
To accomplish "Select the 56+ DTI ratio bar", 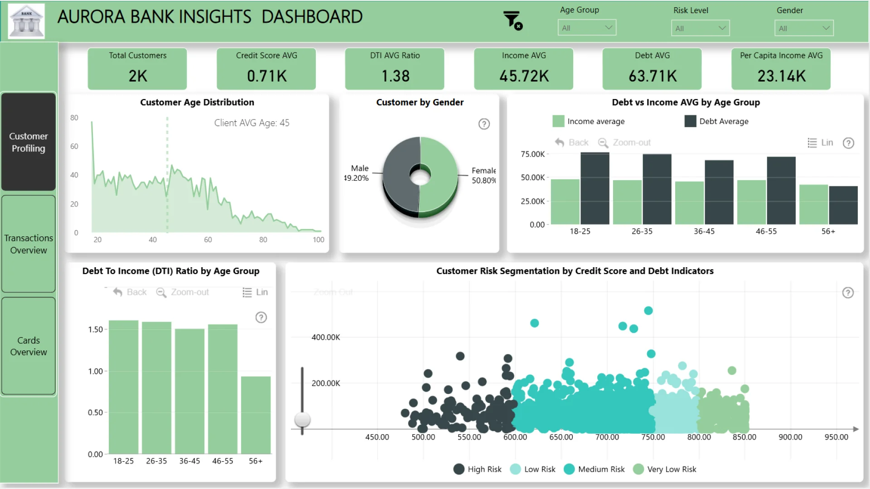I will [256, 415].
